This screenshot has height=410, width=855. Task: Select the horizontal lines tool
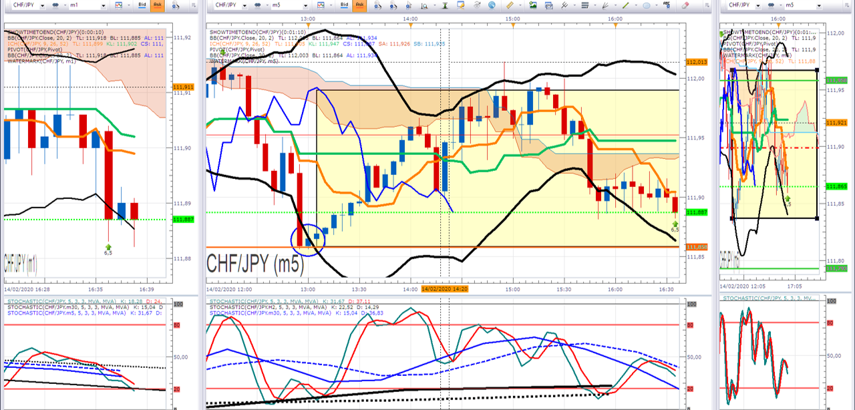click(584, 5)
